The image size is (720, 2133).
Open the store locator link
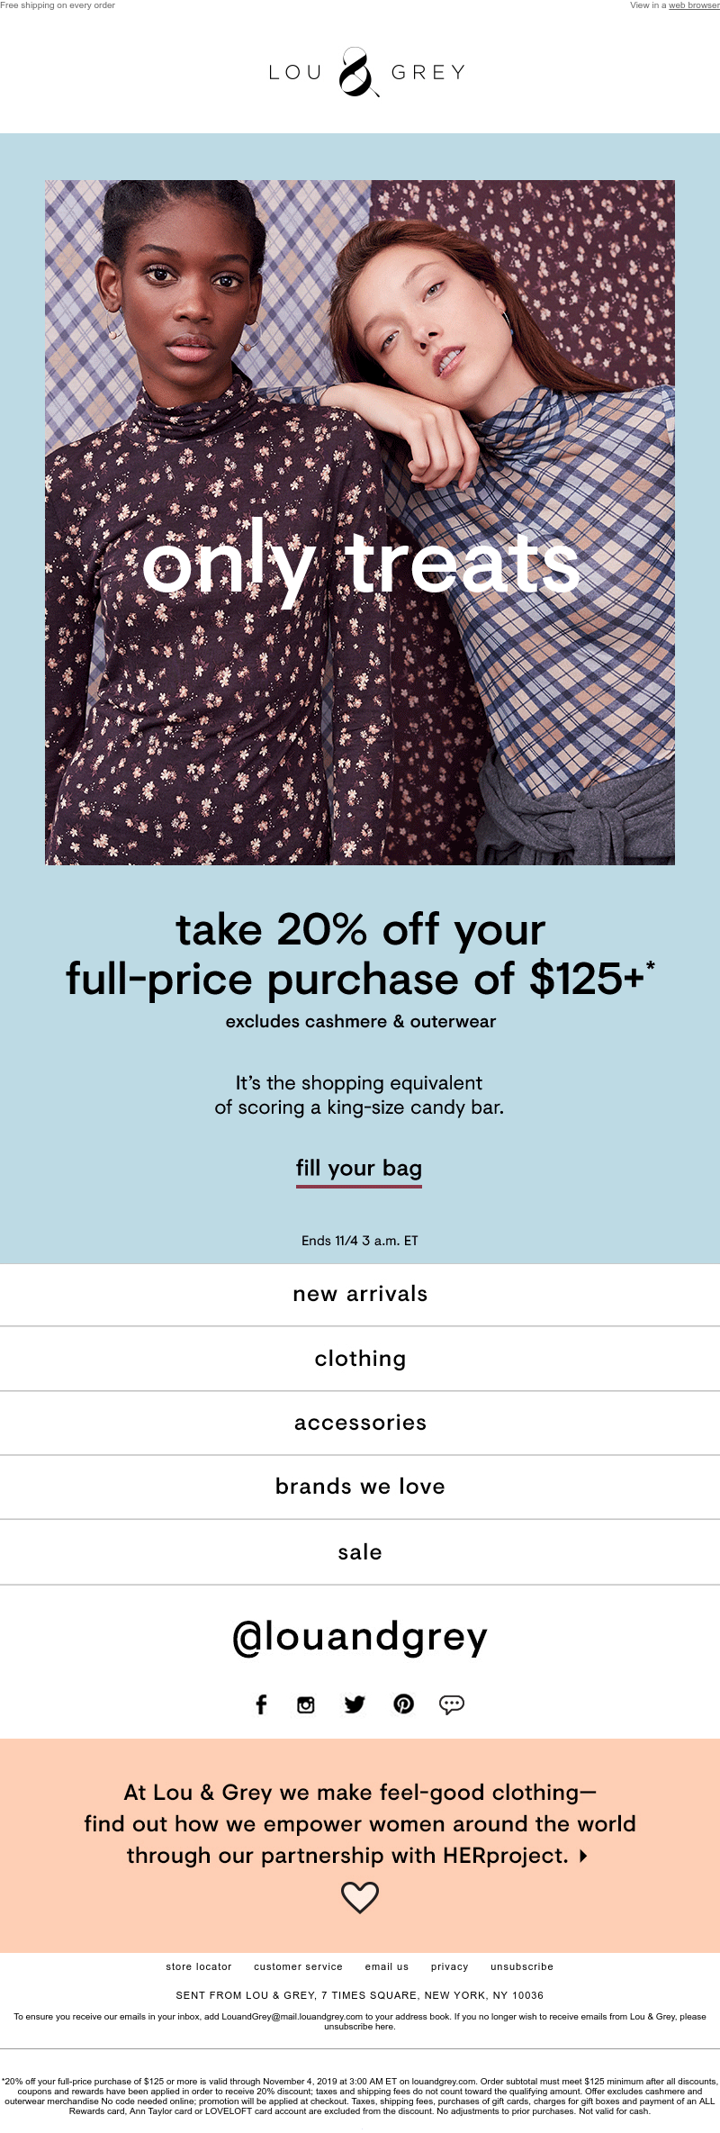[199, 1966]
